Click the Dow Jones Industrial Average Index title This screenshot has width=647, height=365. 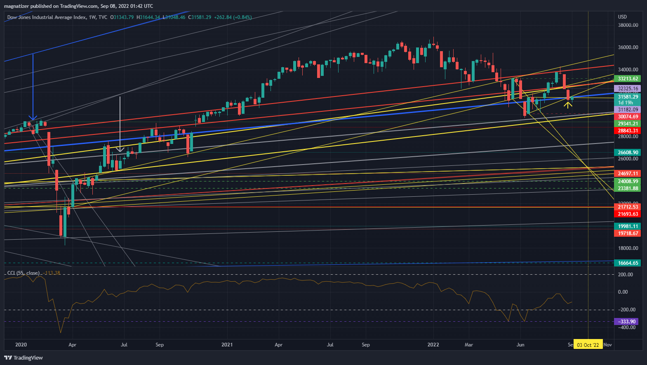[x=47, y=17]
